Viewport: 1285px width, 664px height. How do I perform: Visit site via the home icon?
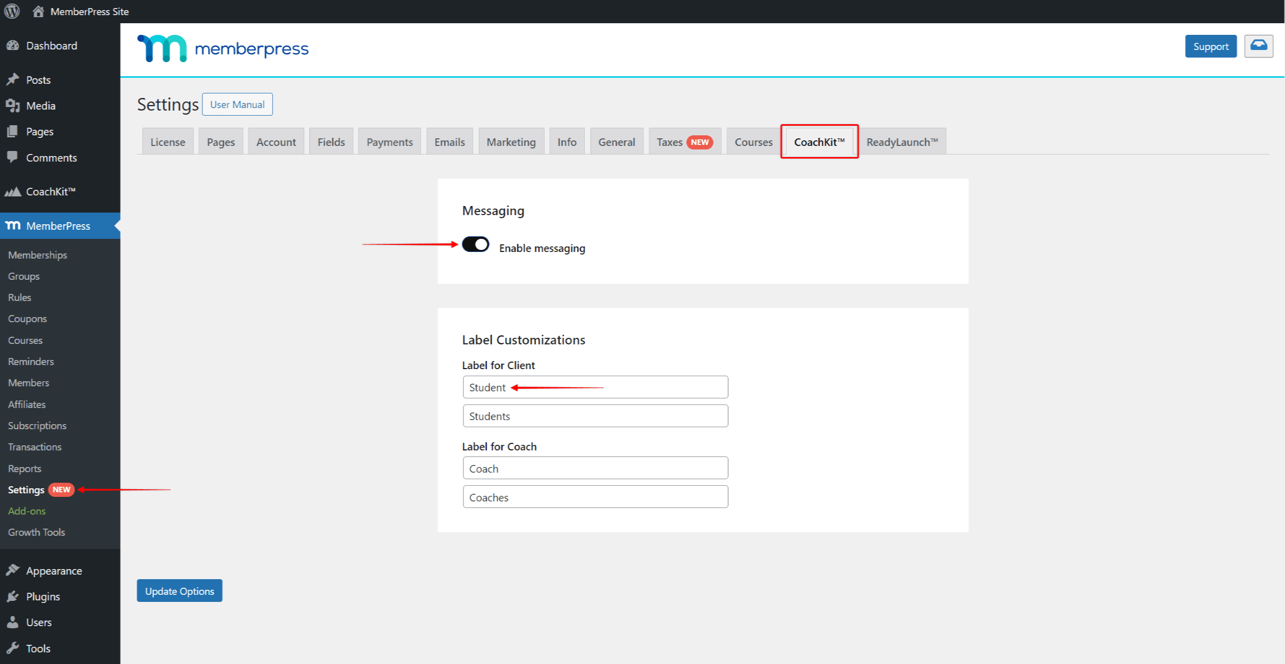pos(38,11)
